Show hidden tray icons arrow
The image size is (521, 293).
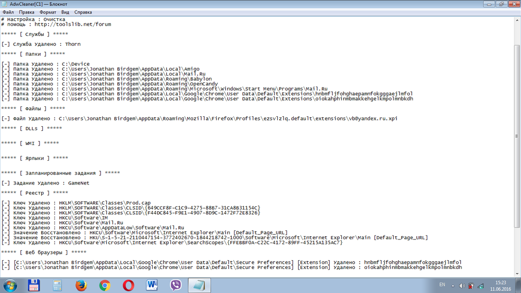[453, 286]
